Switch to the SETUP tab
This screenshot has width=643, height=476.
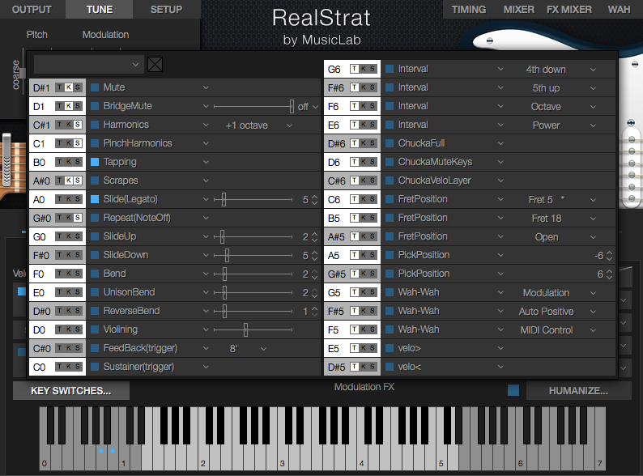[166, 9]
